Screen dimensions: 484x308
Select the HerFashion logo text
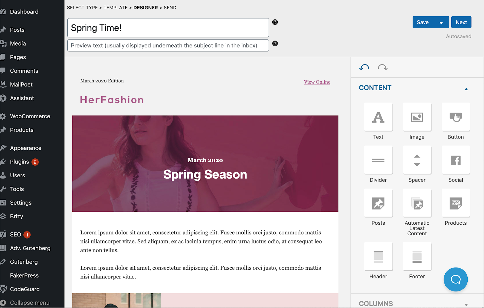(x=112, y=100)
